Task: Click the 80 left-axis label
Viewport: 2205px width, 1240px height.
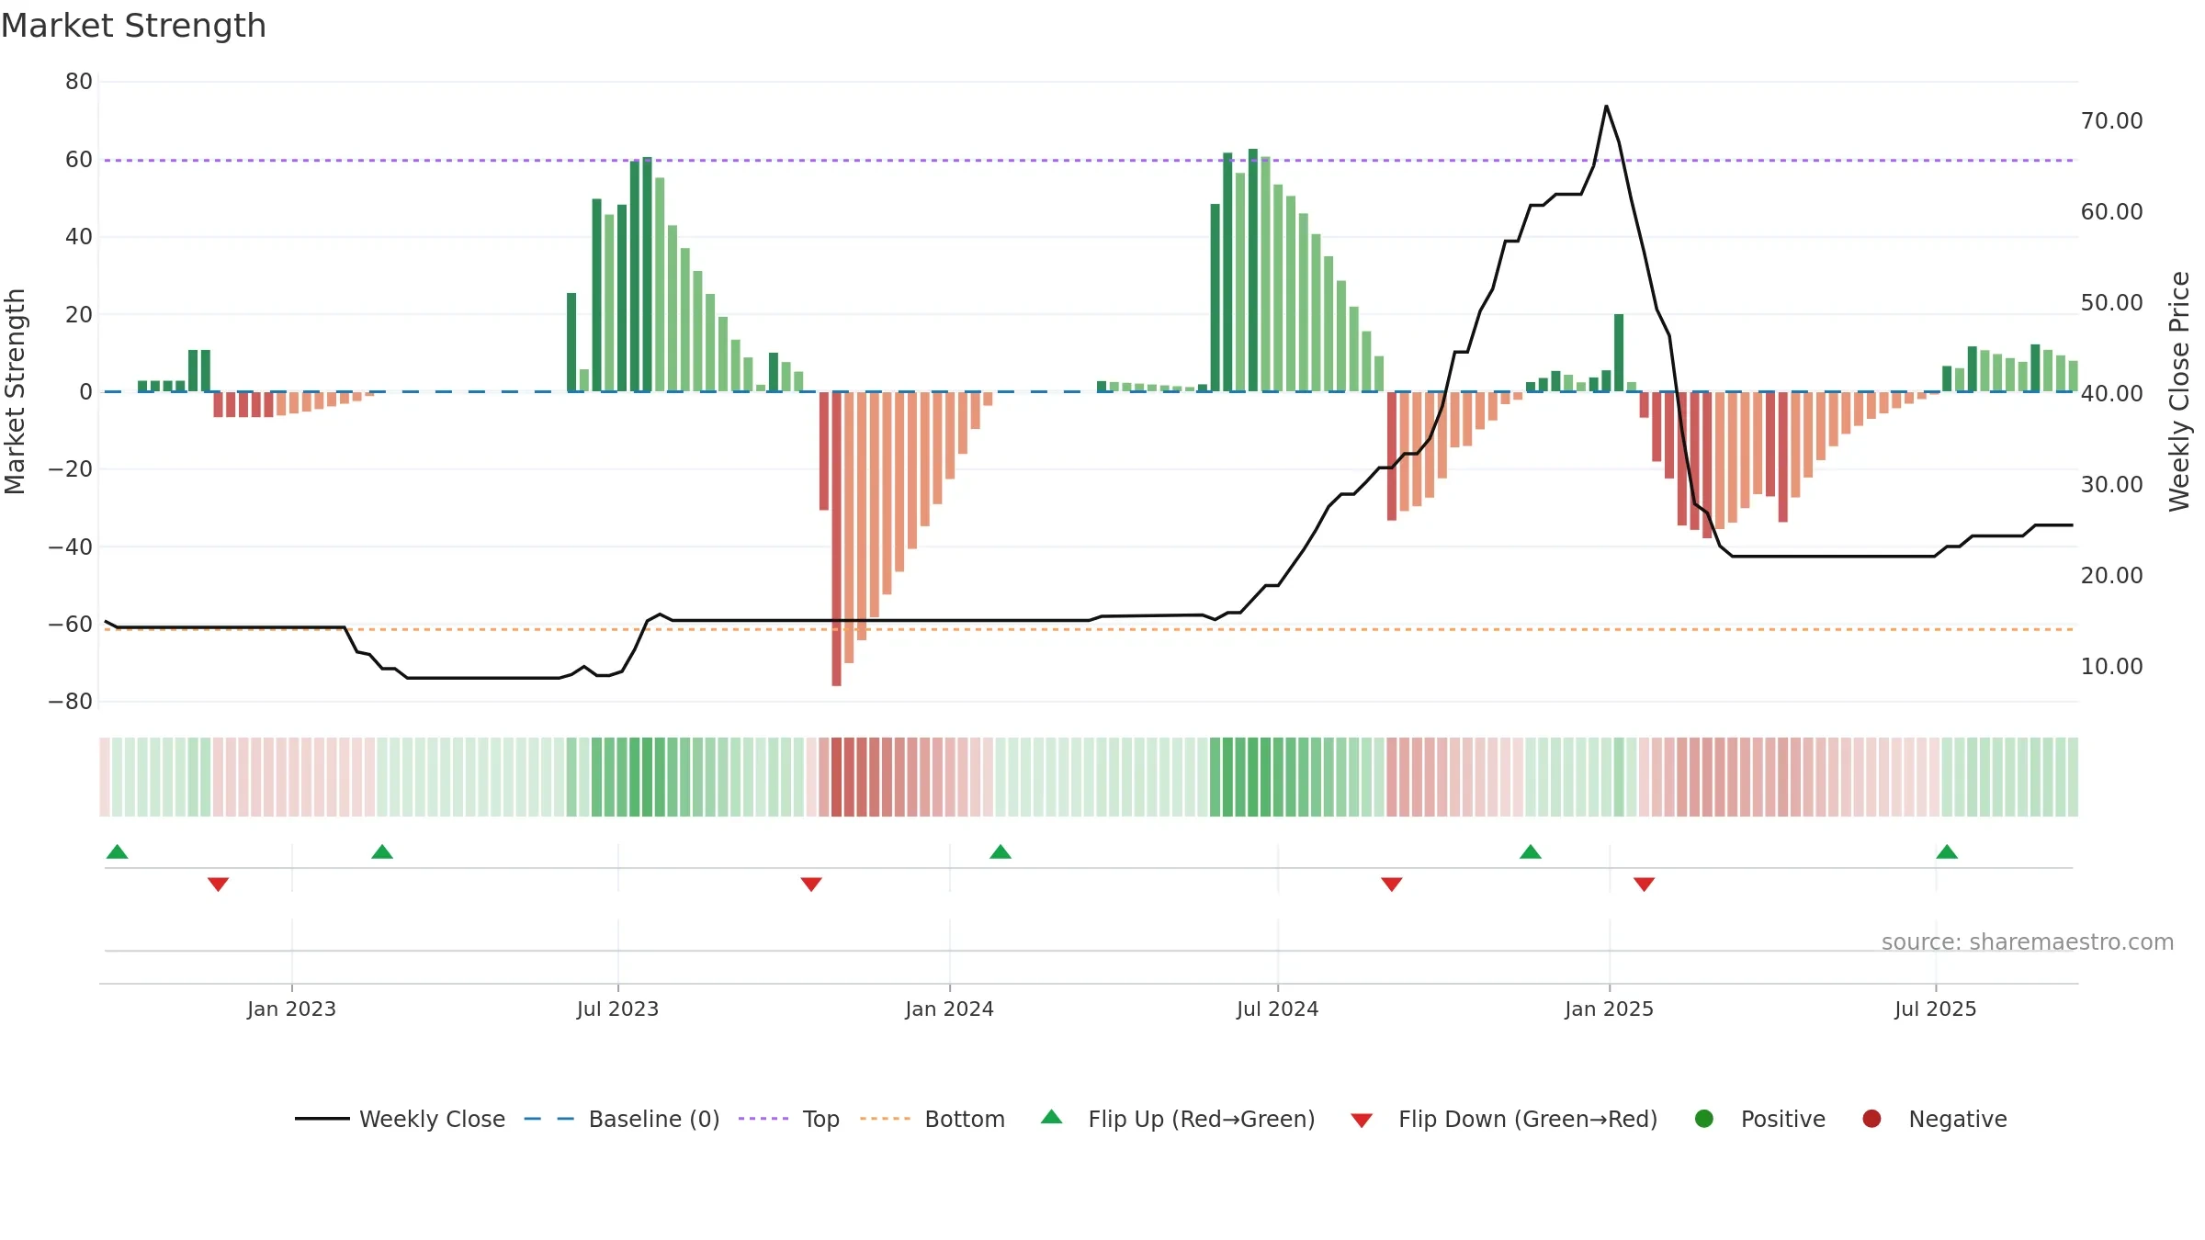Action: 79,82
